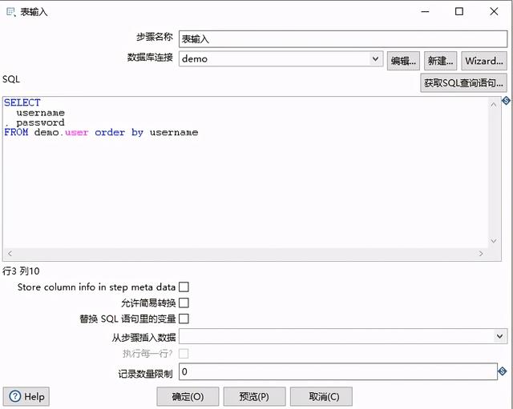Screen dimensions: 513x409
Task: Click the horizontal scrollbar right arrow
Action: (481, 254)
